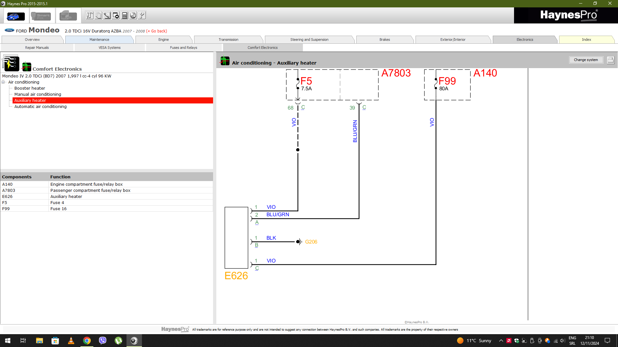The width and height of the screenshot is (618, 347).
Task: Open the notification center icon
Action: point(607,341)
